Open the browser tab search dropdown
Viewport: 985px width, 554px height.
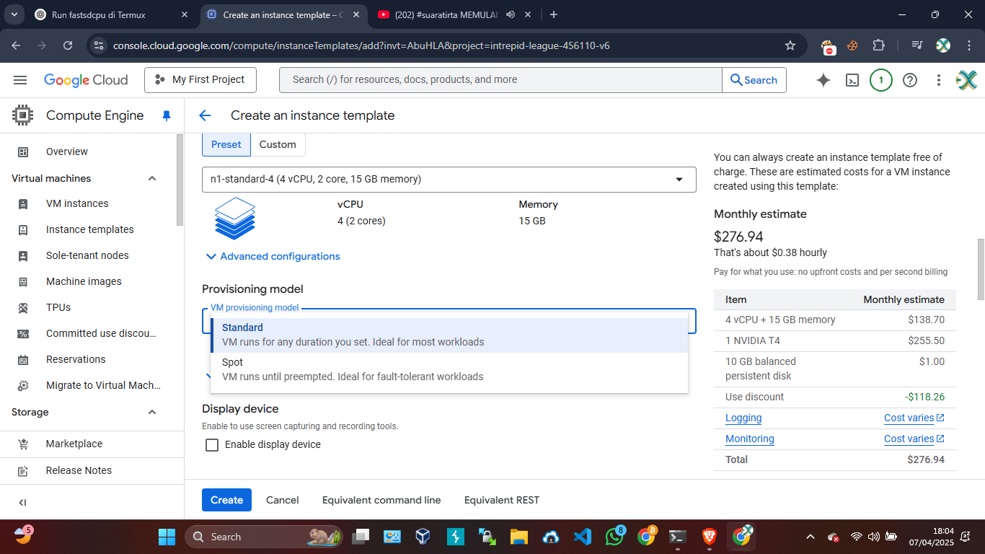click(x=16, y=14)
